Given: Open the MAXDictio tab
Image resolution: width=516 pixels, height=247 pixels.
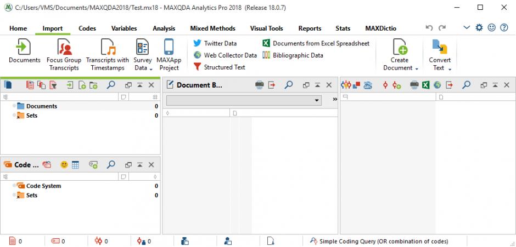Looking at the screenshot, I should pyautogui.click(x=381, y=28).
